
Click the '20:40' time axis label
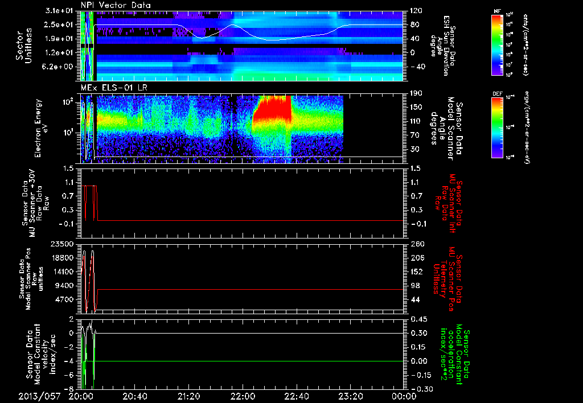(134, 397)
